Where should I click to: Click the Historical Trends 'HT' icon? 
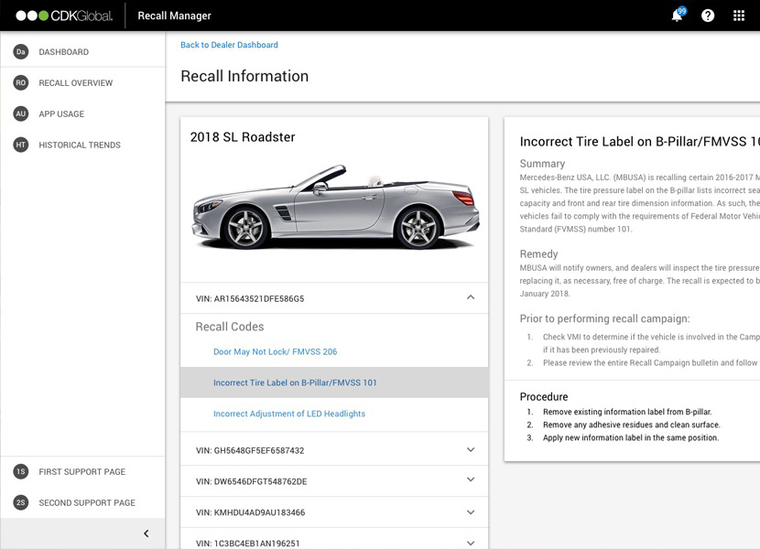point(21,145)
